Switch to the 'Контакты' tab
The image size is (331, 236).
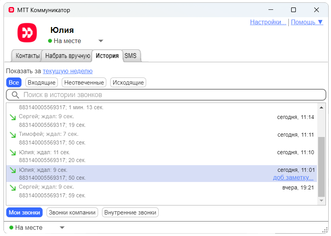[27, 56]
